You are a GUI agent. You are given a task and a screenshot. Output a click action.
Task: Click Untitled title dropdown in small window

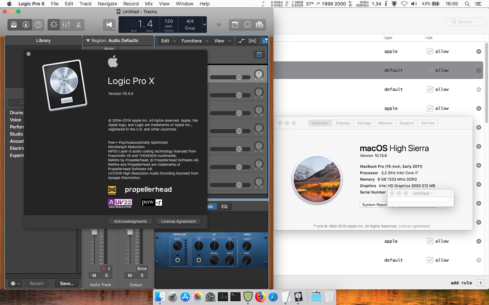[x=422, y=193]
